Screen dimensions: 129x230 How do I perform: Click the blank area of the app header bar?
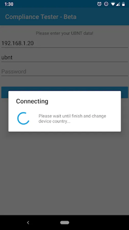pyautogui.click(x=102, y=17)
